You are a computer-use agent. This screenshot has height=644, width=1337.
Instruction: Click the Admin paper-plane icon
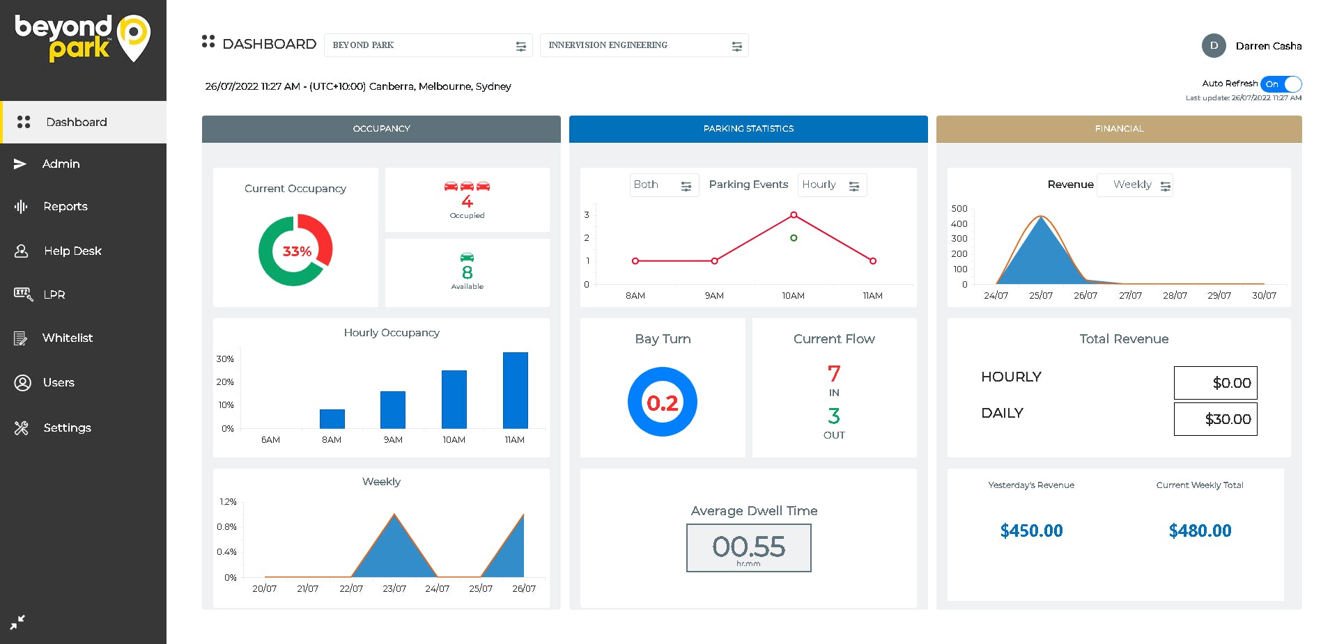20,164
